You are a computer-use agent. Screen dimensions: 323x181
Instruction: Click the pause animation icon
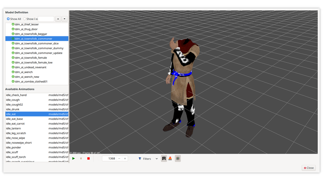click(81, 158)
